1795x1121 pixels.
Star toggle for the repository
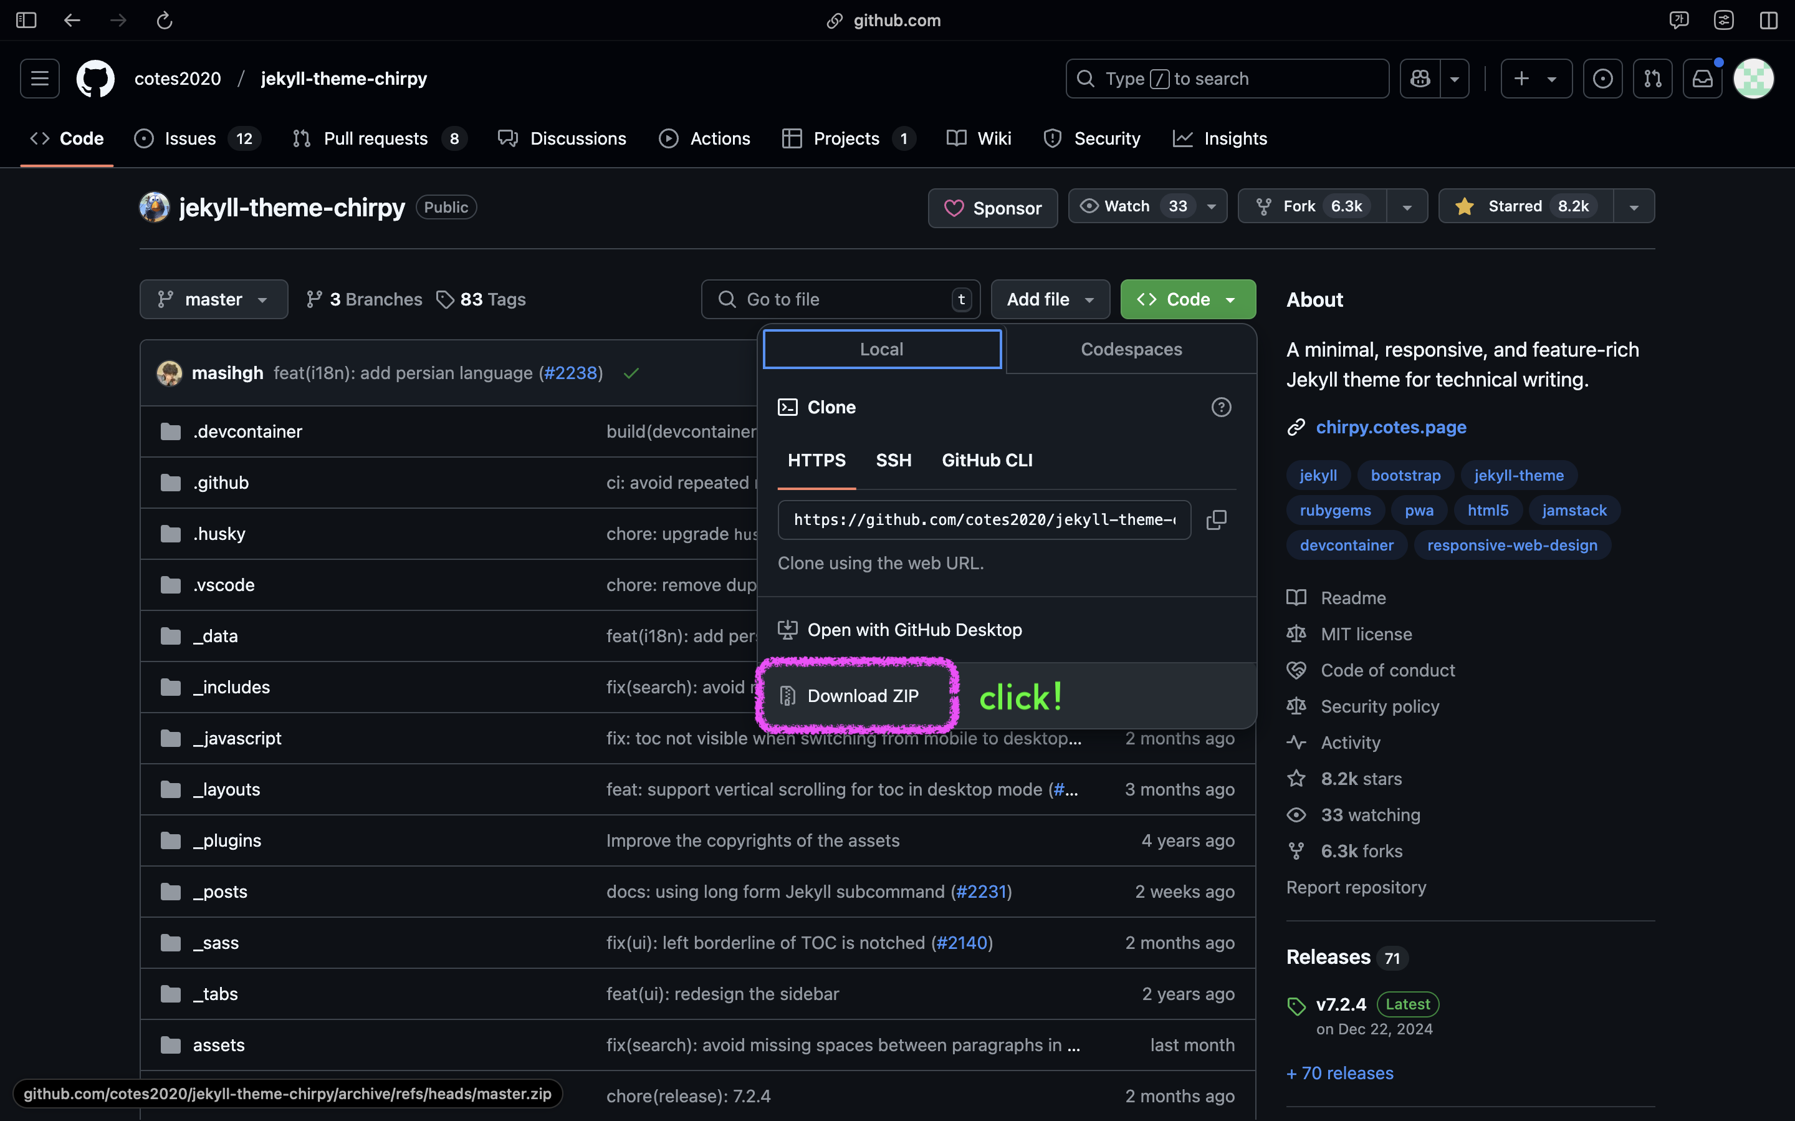click(x=1525, y=206)
